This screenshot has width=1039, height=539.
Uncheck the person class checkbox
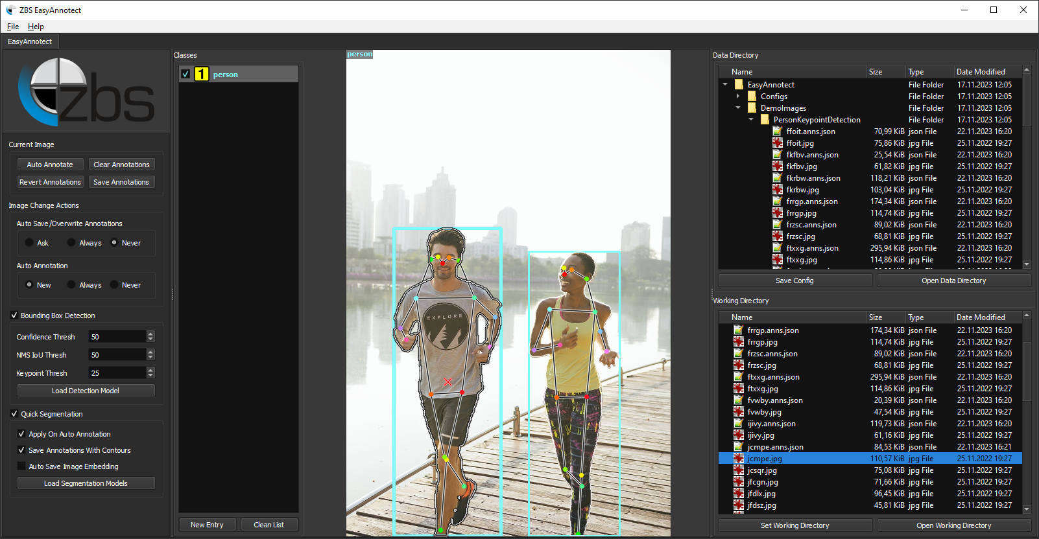(185, 75)
